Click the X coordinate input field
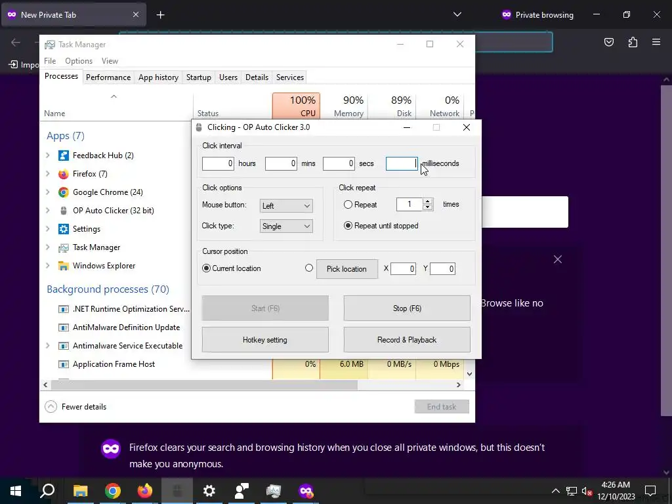The height and width of the screenshot is (504, 672). (x=403, y=268)
